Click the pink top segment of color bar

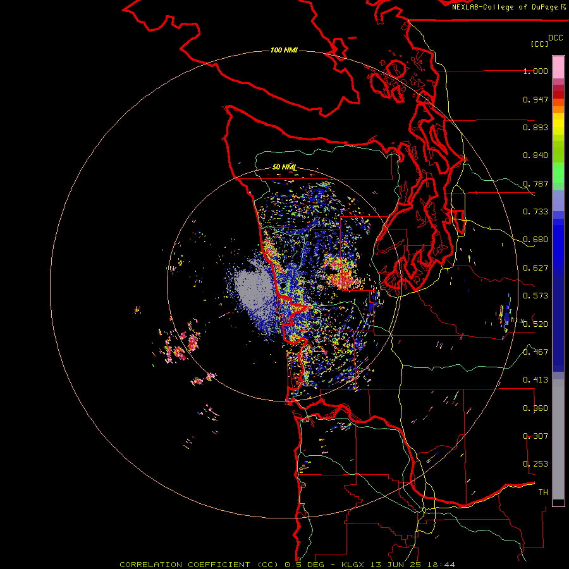tap(558, 68)
